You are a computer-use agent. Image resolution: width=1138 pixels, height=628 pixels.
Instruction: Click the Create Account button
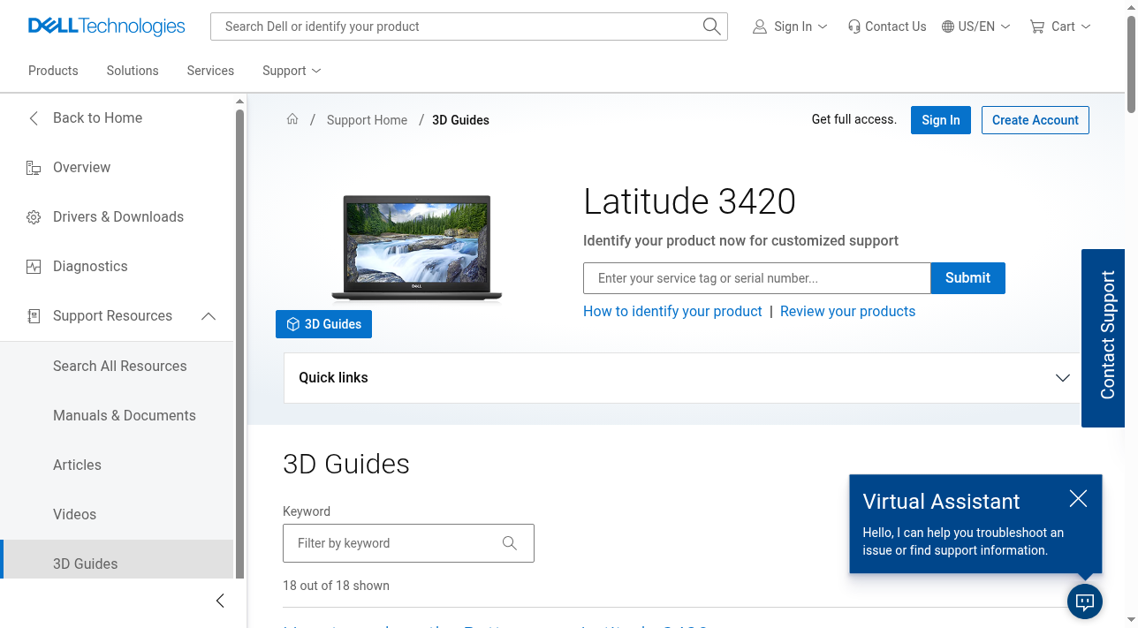[1036, 120]
